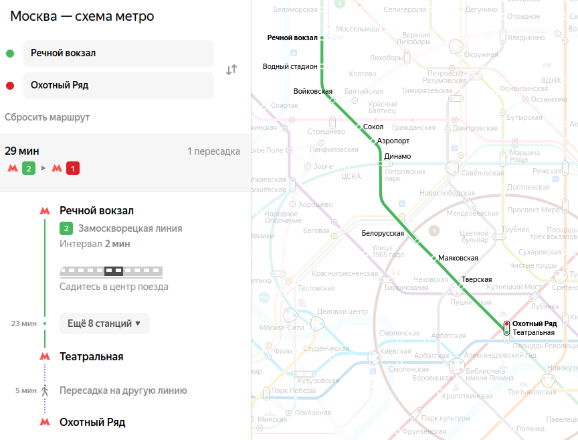Image resolution: width=578 pixels, height=440 pixels.
Task: Click the train car position diagram
Action: click(111, 272)
